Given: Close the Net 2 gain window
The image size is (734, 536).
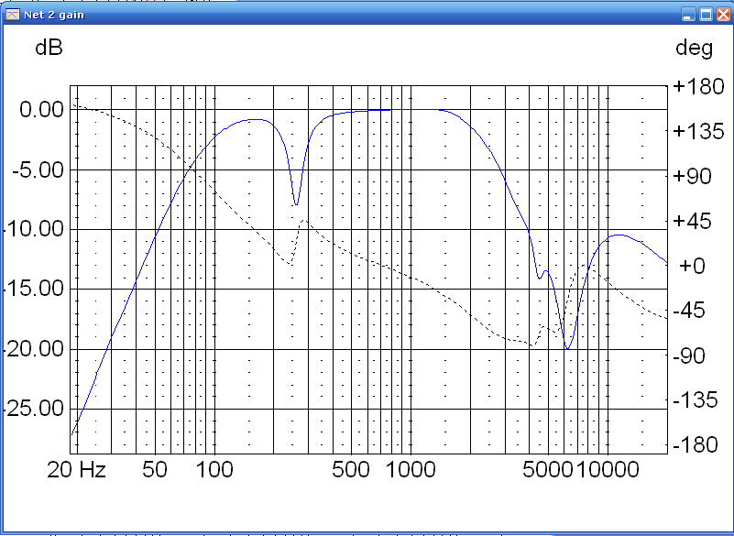Looking at the screenshot, I should (x=723, y=15).
